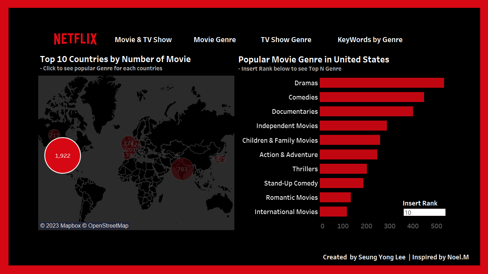Switch to the Movie Genre page

tap(215, 40)
